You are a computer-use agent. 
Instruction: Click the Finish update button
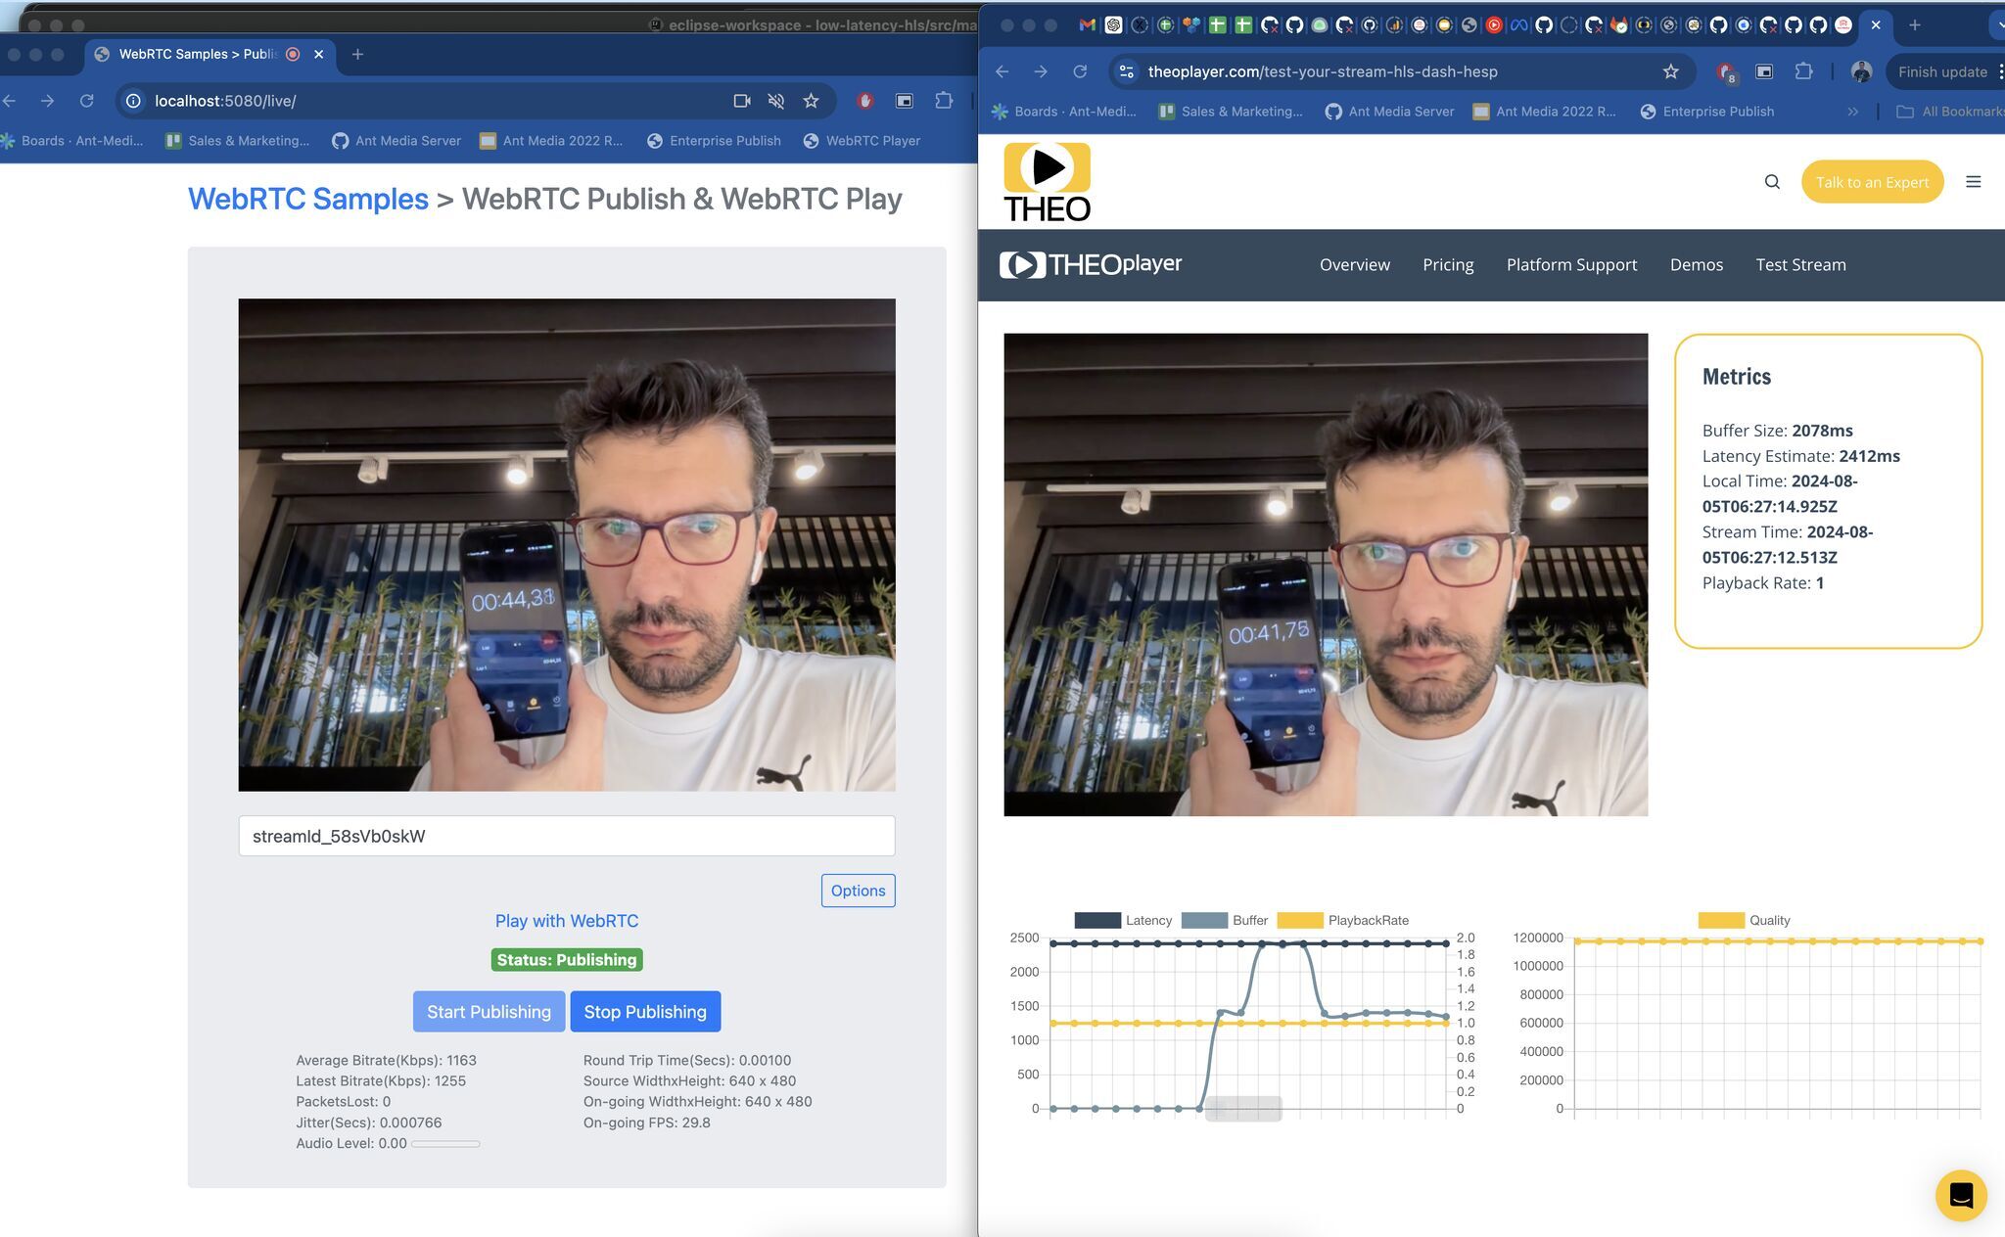(1942, 71)
